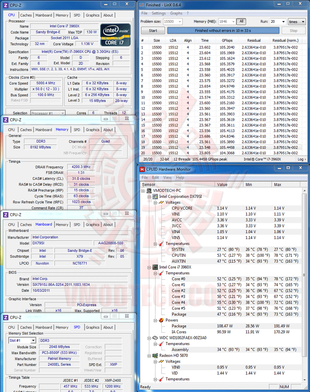Open the LinX Graphs menu
Screen dimensions: 310x392
click(x=176, y=13)
